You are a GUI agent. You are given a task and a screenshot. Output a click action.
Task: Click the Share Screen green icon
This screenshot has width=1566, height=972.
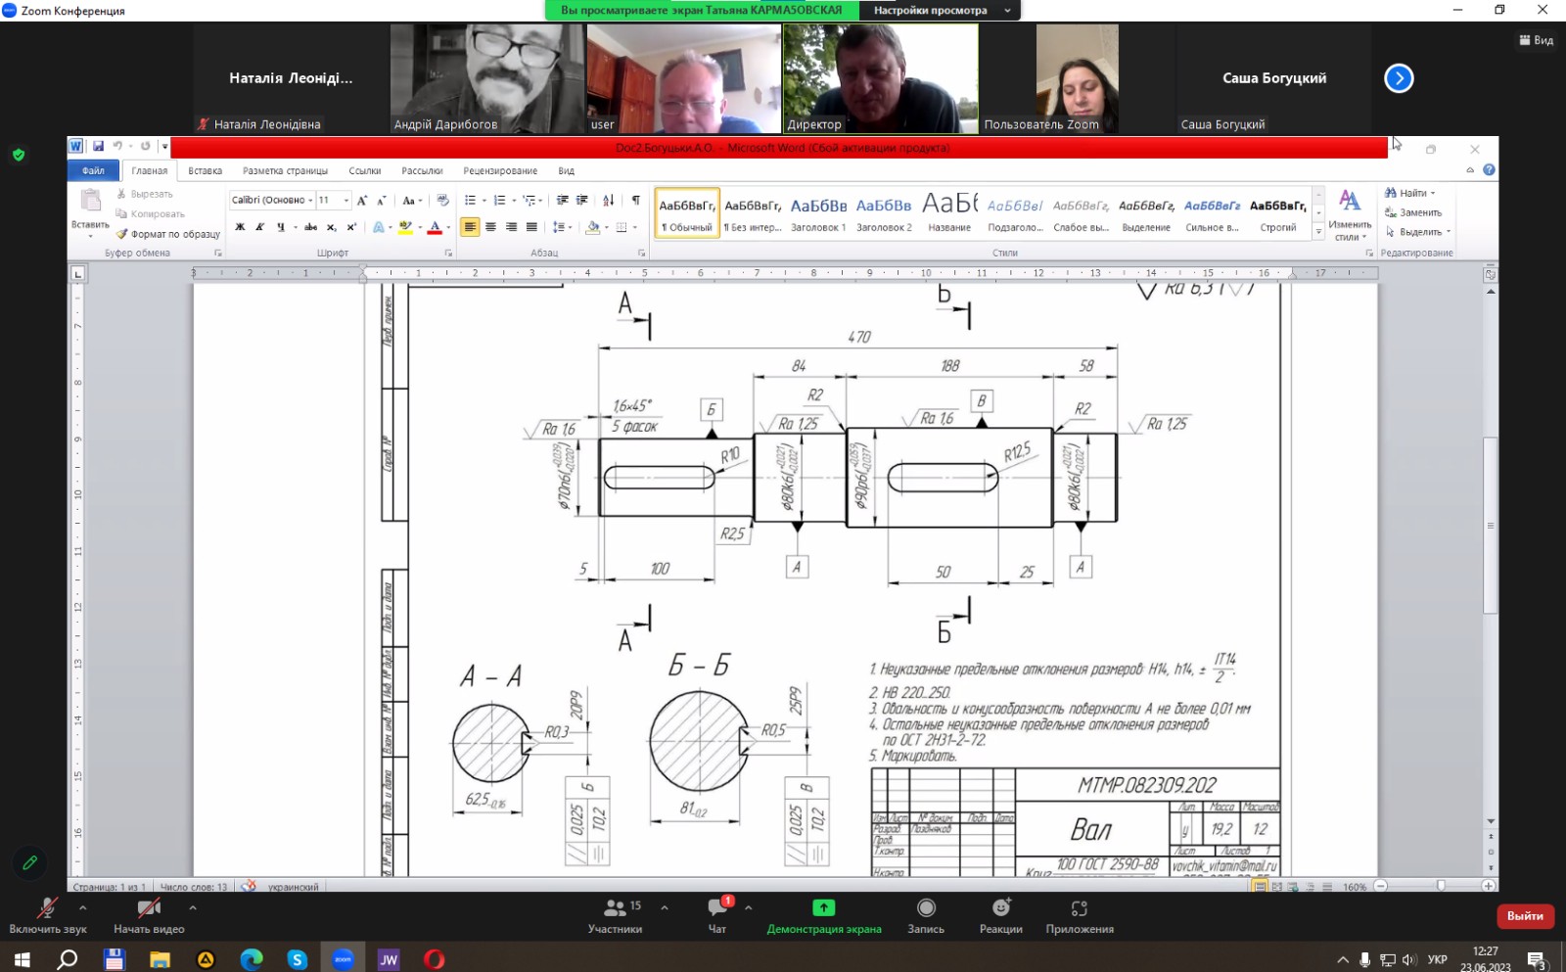click(824, 908)
